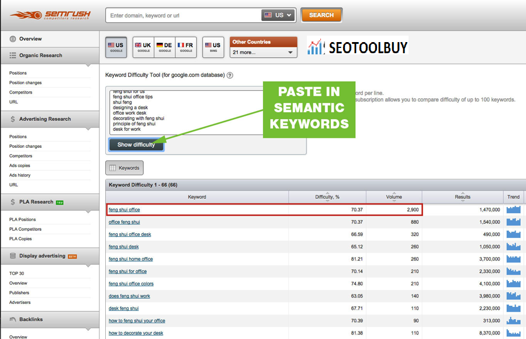The image size is (526, 339).
Task: Click the Keywords button
Action: point(124,168)
